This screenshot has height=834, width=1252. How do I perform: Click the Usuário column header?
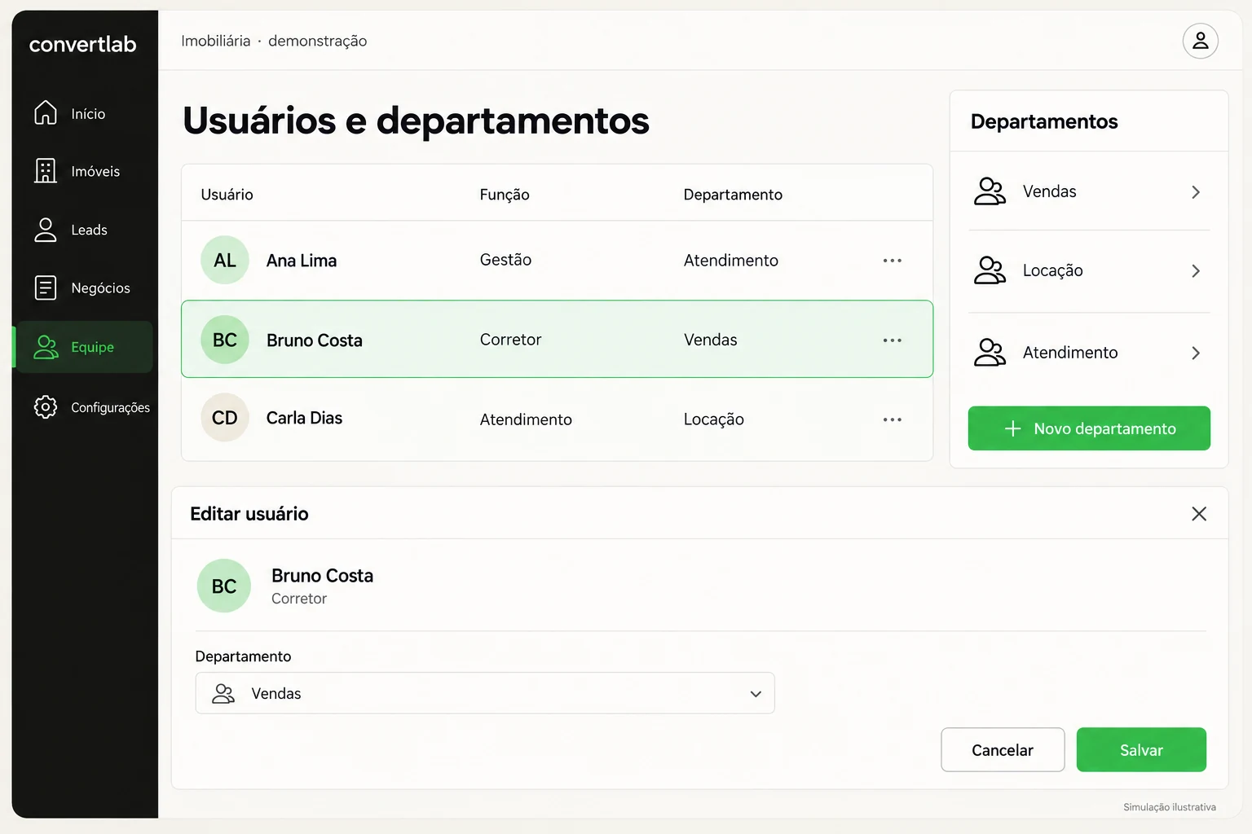(x=227, y=195)
